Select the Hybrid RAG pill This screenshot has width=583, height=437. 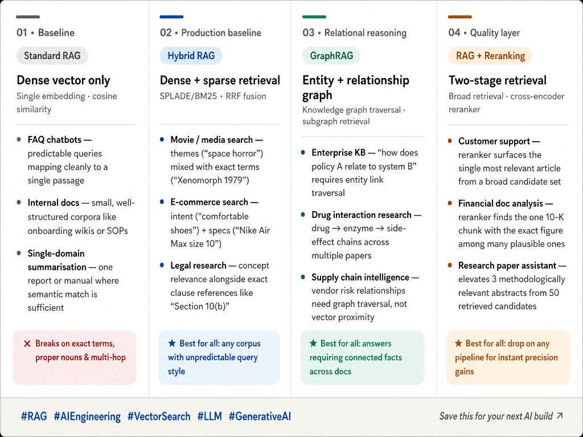[x=191, y=56]
